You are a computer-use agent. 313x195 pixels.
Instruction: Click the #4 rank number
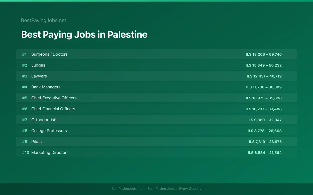(25, 87)
